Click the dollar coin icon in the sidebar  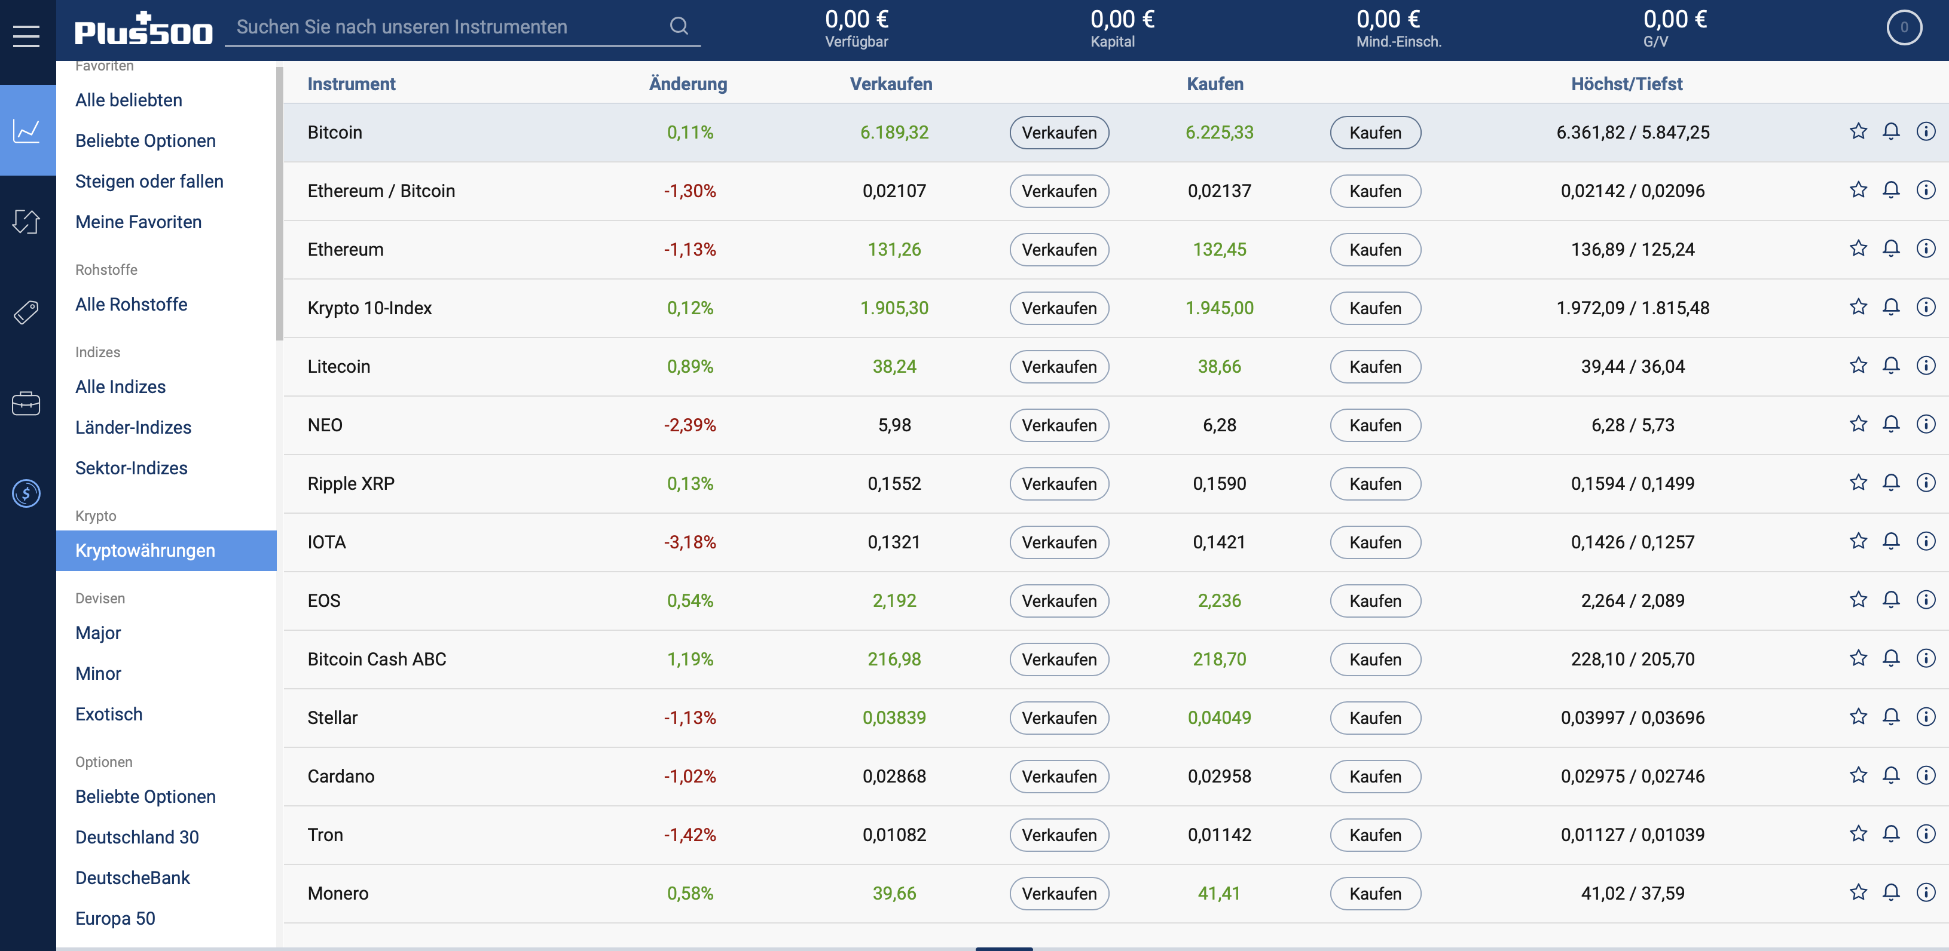[x=28, y=493]
